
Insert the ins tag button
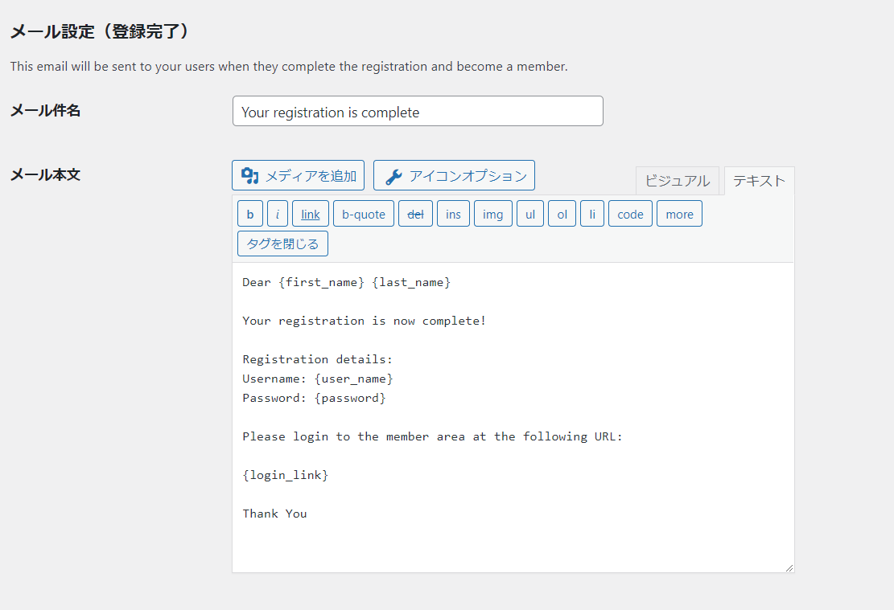[453, 214]
